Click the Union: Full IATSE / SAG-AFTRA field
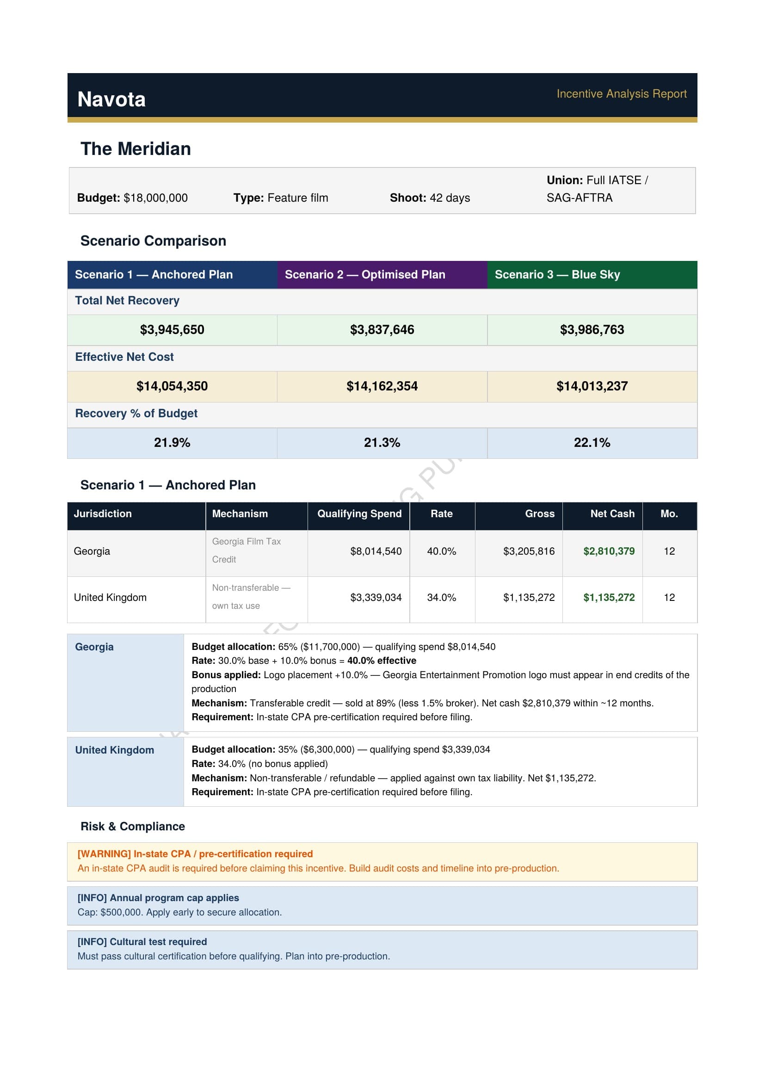The height and width of the screenshot is (1082, 765). click(x=597, y=189)
